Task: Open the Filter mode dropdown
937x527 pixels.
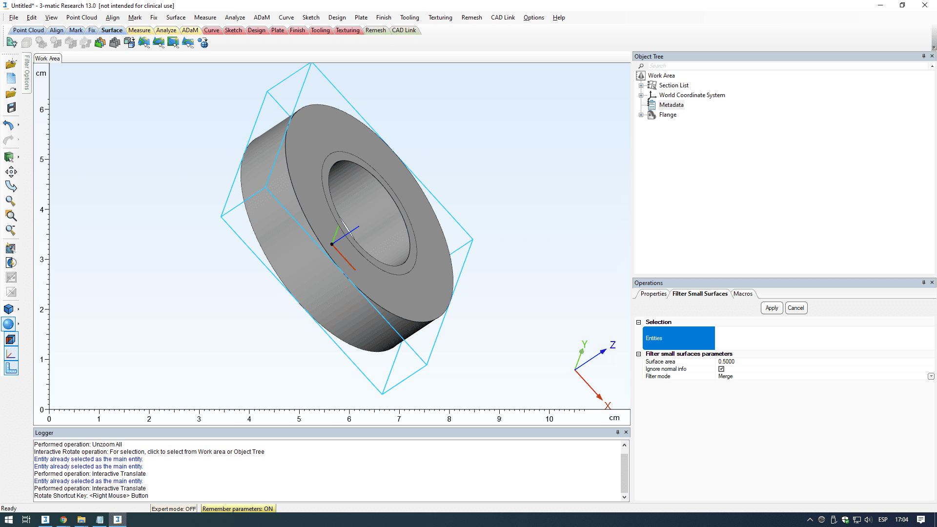Action: point(931,376)
